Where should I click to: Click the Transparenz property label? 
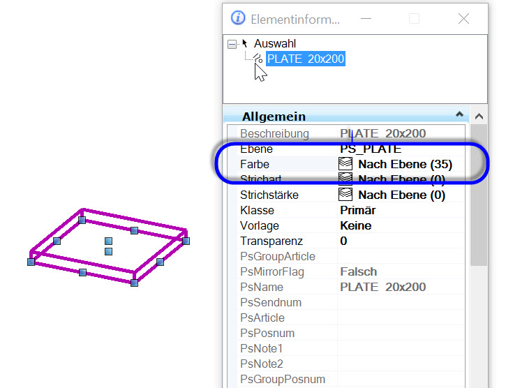point(271,241)
